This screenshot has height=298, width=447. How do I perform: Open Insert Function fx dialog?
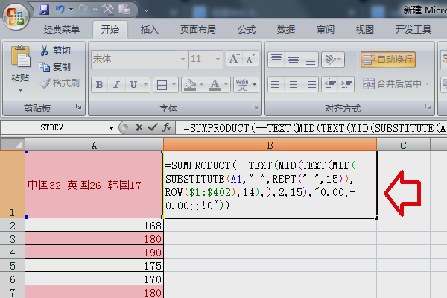coord(168,127)
